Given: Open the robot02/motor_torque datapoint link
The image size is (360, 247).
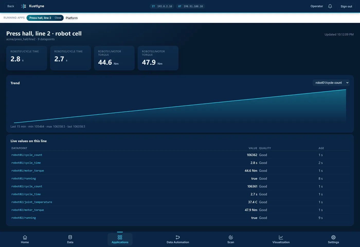Looking at the screenshot, I should point(28,210).
